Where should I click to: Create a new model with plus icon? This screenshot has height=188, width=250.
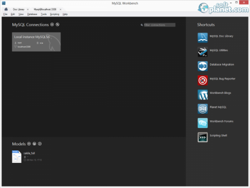point(29,144)
